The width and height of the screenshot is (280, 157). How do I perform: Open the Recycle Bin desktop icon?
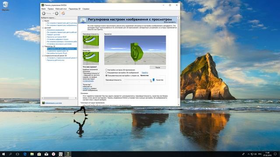coord(5,6)
